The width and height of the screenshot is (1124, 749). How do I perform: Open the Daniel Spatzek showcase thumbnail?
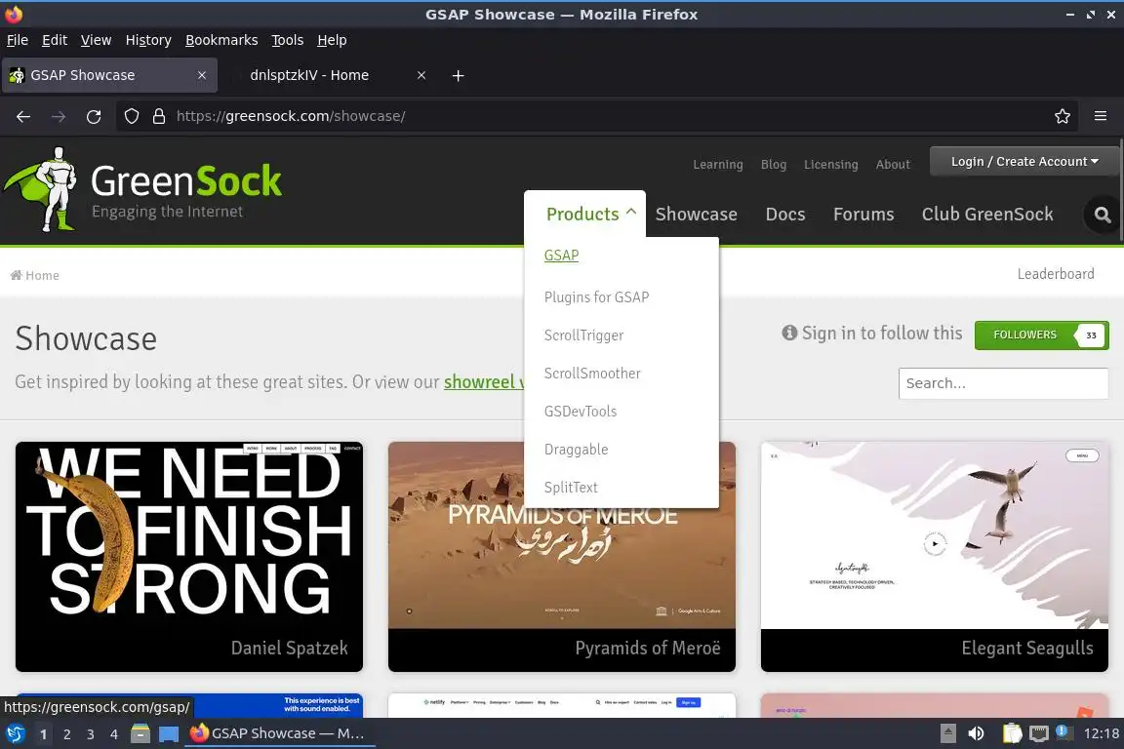189,556
